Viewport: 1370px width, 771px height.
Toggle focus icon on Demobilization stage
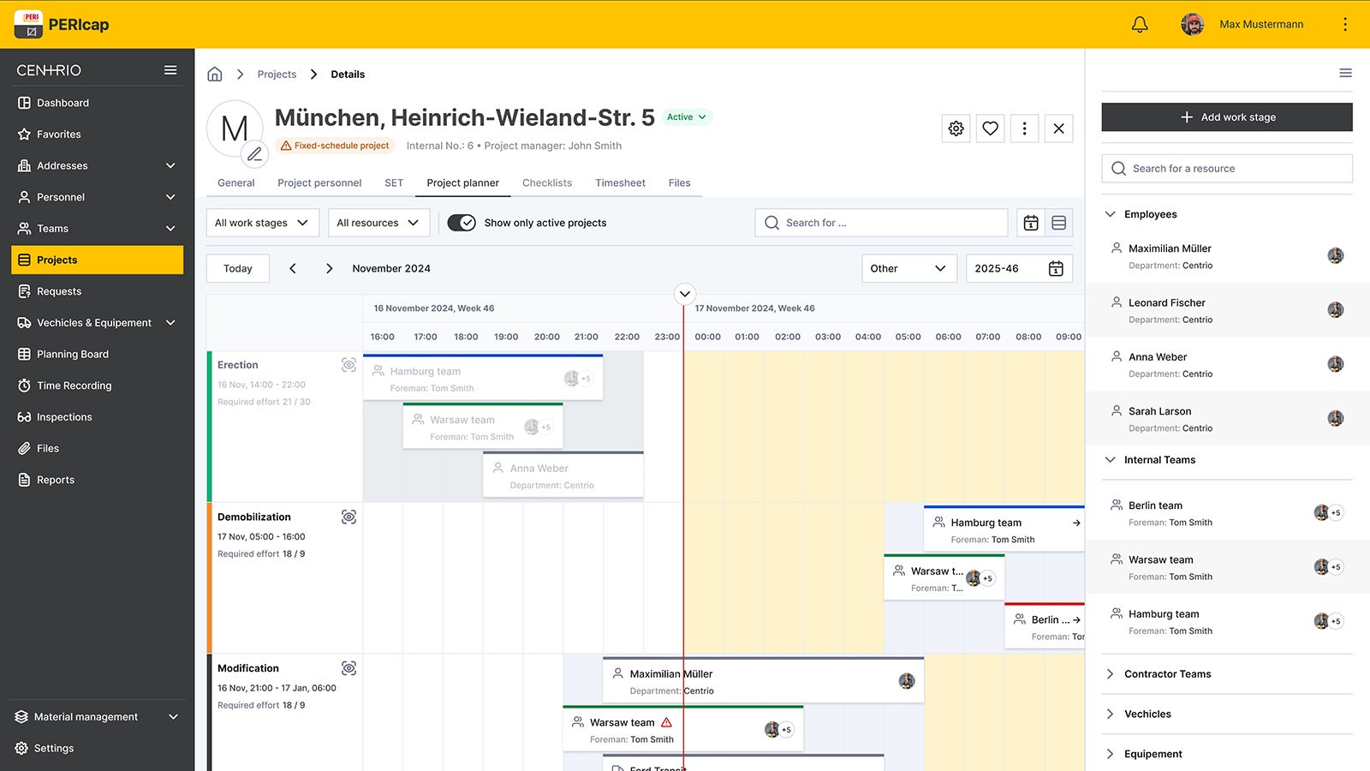(x=348, y=517)
